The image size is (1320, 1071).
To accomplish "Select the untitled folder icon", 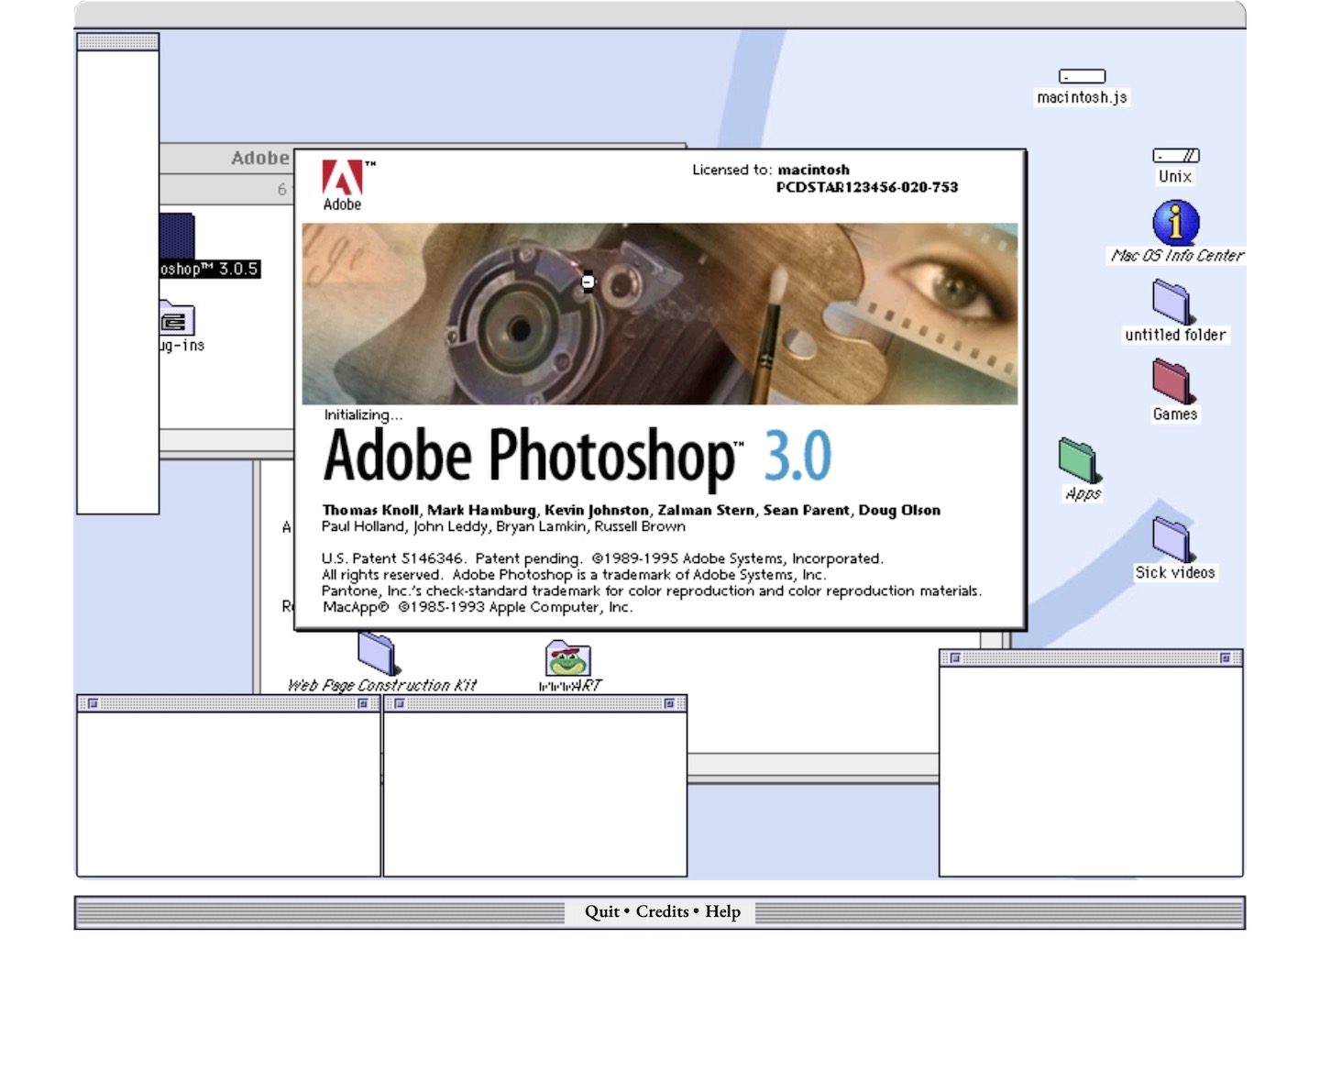I will pyautogui.click(x=1171, y=303).
